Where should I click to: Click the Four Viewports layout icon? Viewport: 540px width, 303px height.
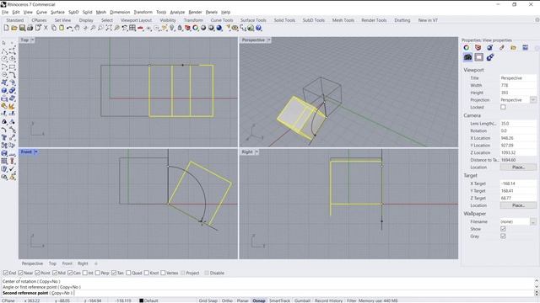(132, 28)
